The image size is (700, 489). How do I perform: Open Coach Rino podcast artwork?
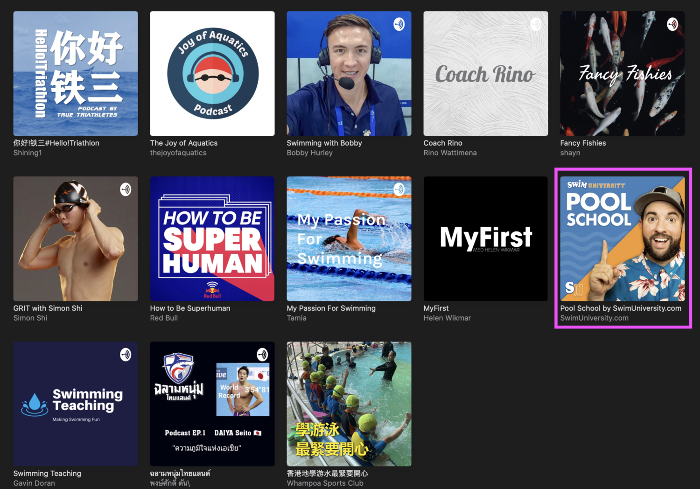click(486, 74)
